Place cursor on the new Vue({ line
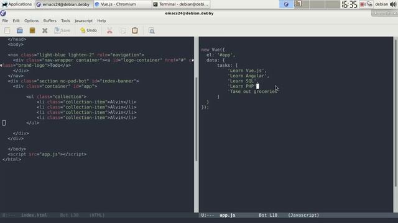The width and height of the screenshot is (398, 223). coord(213,50)
